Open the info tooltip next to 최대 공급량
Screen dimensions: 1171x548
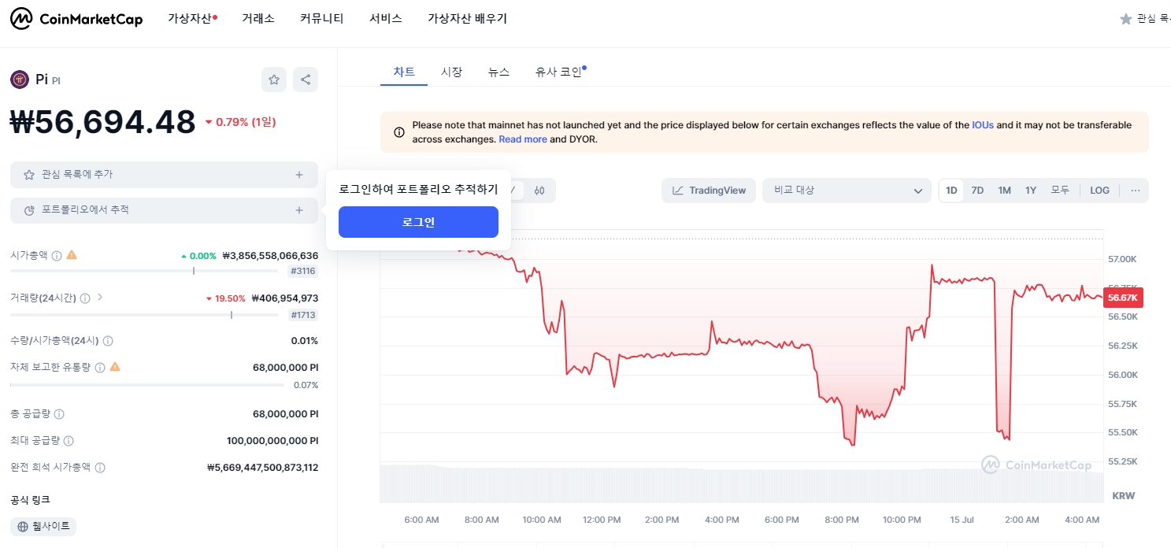coord(69,440)
